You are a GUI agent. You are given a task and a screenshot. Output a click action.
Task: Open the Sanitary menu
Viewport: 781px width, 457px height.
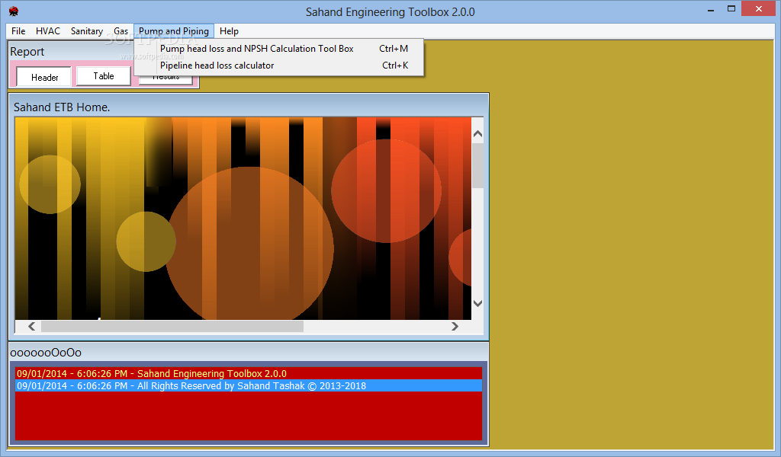87,30
